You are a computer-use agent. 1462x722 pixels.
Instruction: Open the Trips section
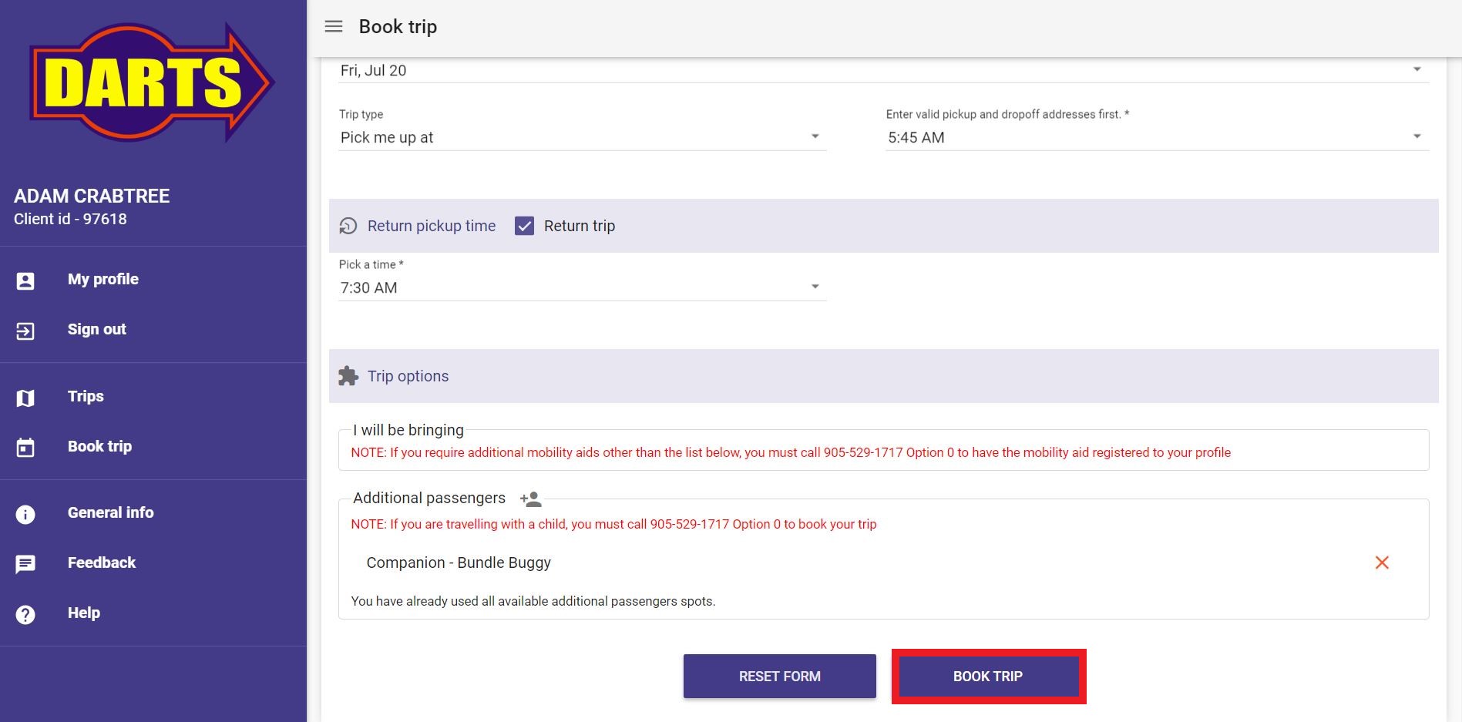coord(86,396)
